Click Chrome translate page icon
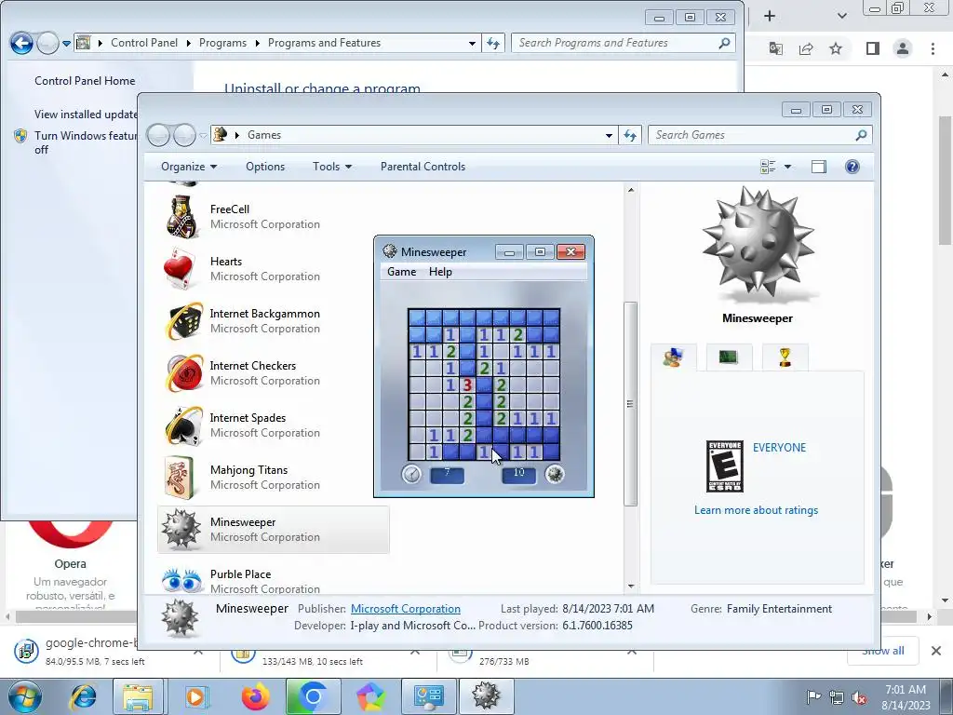Image resolution: width=953 pixels, height=715 pixels. (775, 48)
